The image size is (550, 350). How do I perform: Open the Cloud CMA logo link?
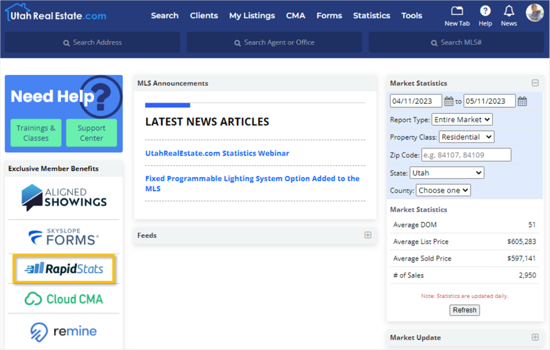[x=64, y=299]
